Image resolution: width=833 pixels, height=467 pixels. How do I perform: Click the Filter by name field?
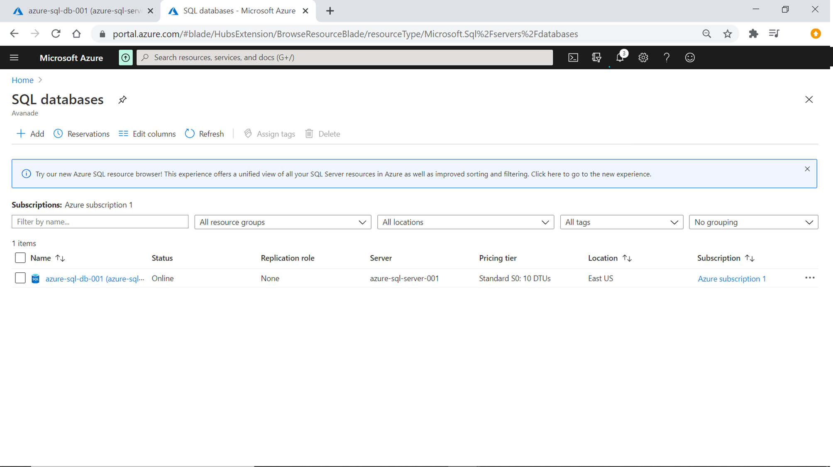pos(100,222)
